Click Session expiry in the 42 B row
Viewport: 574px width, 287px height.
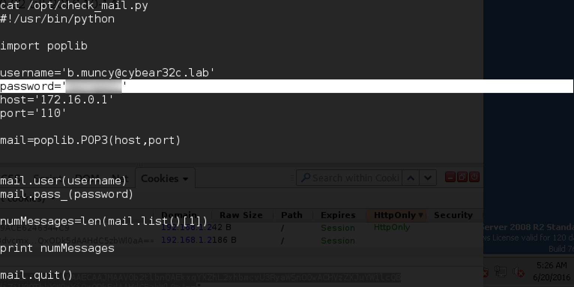coord(338,228)
